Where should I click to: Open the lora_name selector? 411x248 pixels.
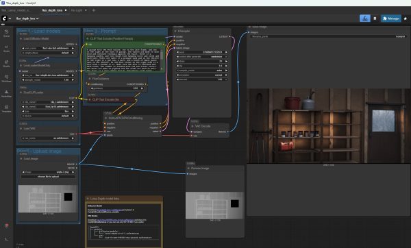(x=48, y=75)
